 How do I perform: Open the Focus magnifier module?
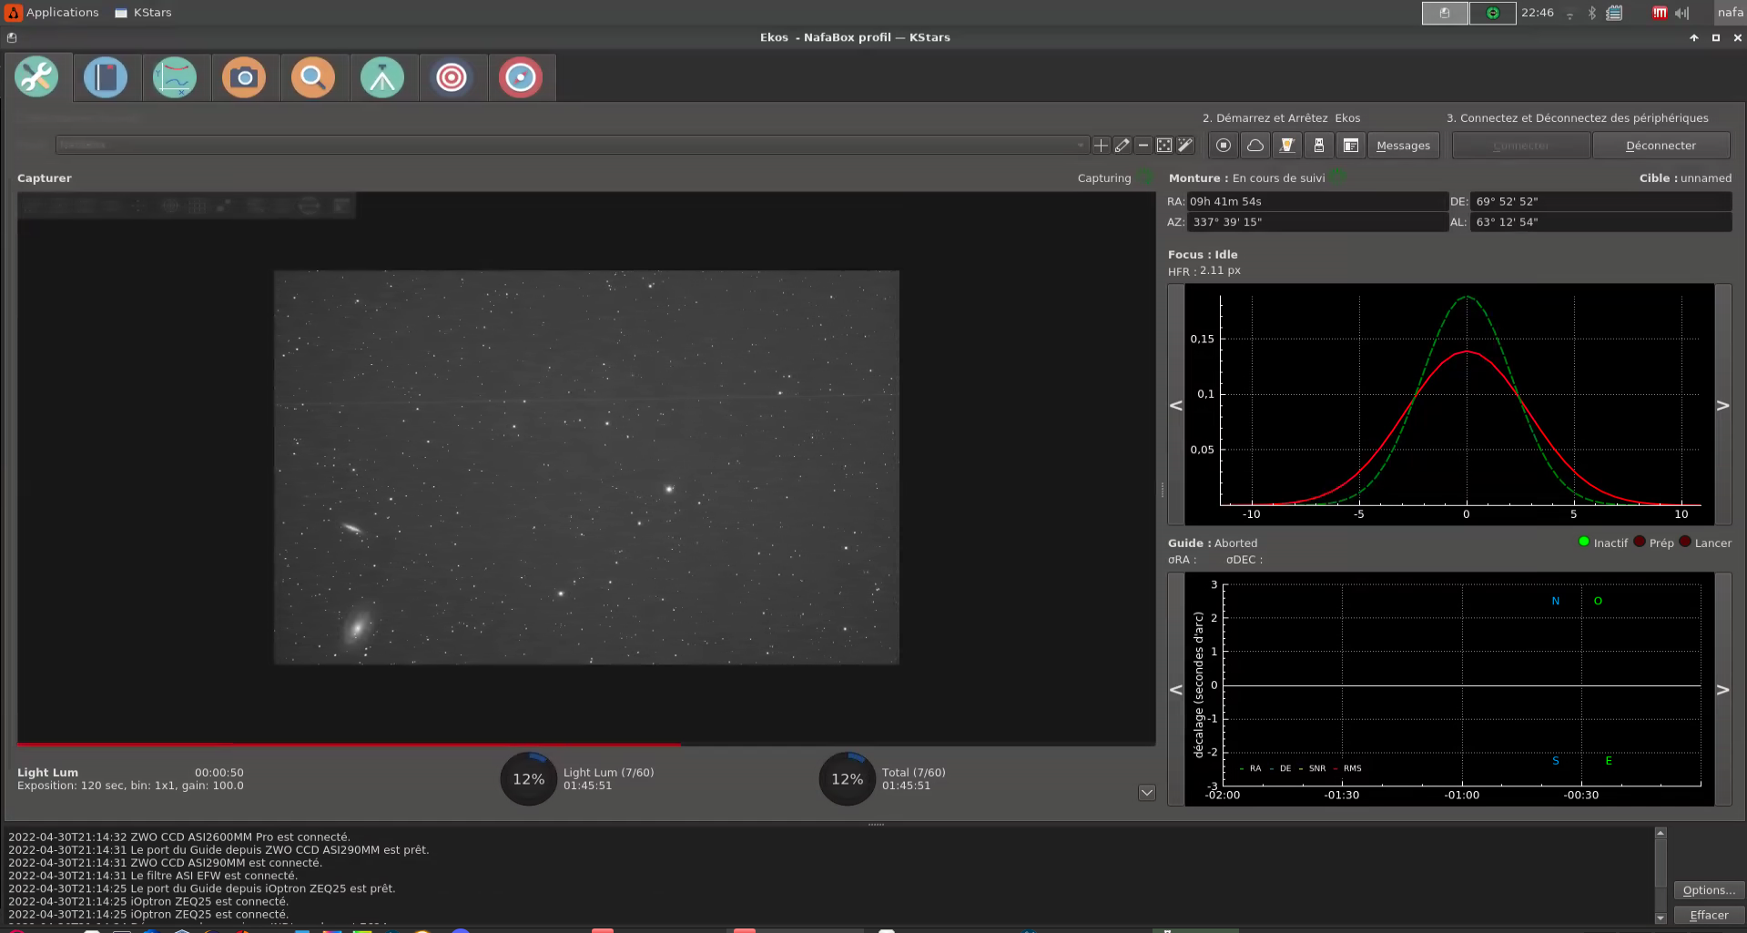pyautogui.click(x=313, y=77)
